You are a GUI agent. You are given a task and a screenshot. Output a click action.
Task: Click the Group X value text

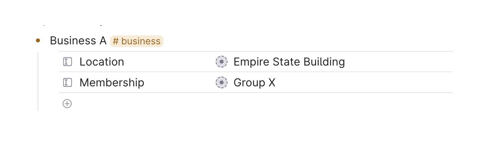[x=254, y=82]
